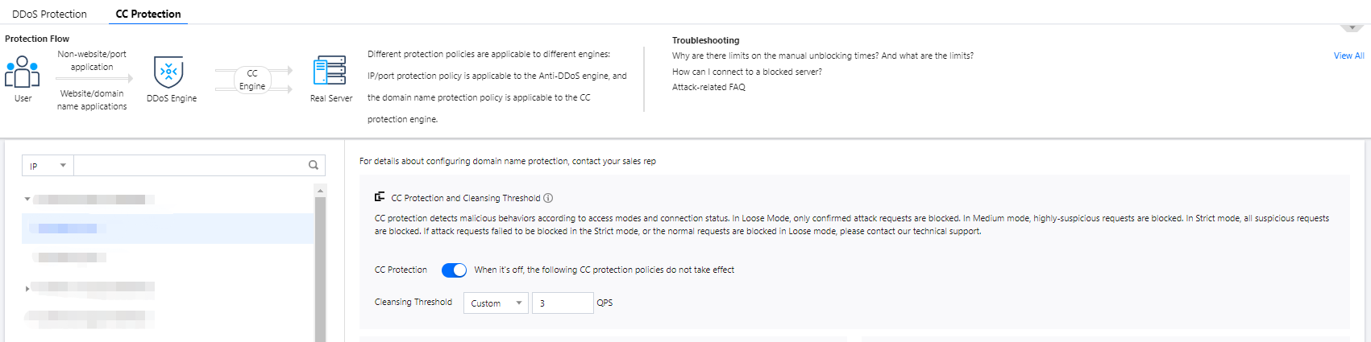This screenshot has width=1371, height=342.
Task: Open the Custom cleansing threshold dropdown
Action: [496, 303]
